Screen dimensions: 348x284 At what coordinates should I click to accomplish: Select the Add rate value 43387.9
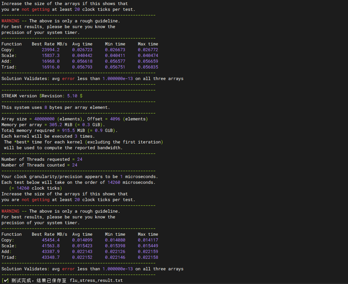tap(51, 251)
